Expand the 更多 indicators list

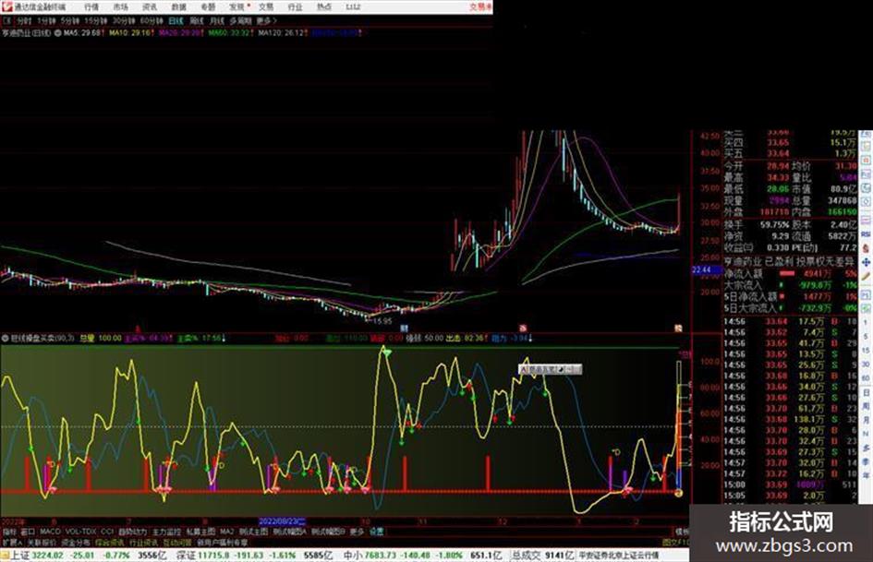(357, 532)
